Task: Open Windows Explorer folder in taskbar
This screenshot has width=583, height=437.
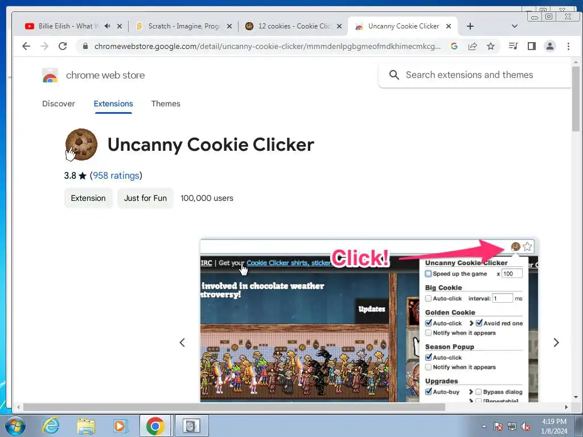Action: 86,426
